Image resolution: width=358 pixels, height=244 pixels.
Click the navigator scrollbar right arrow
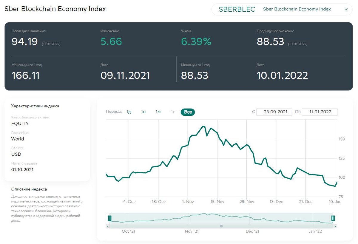click(335, 226)
